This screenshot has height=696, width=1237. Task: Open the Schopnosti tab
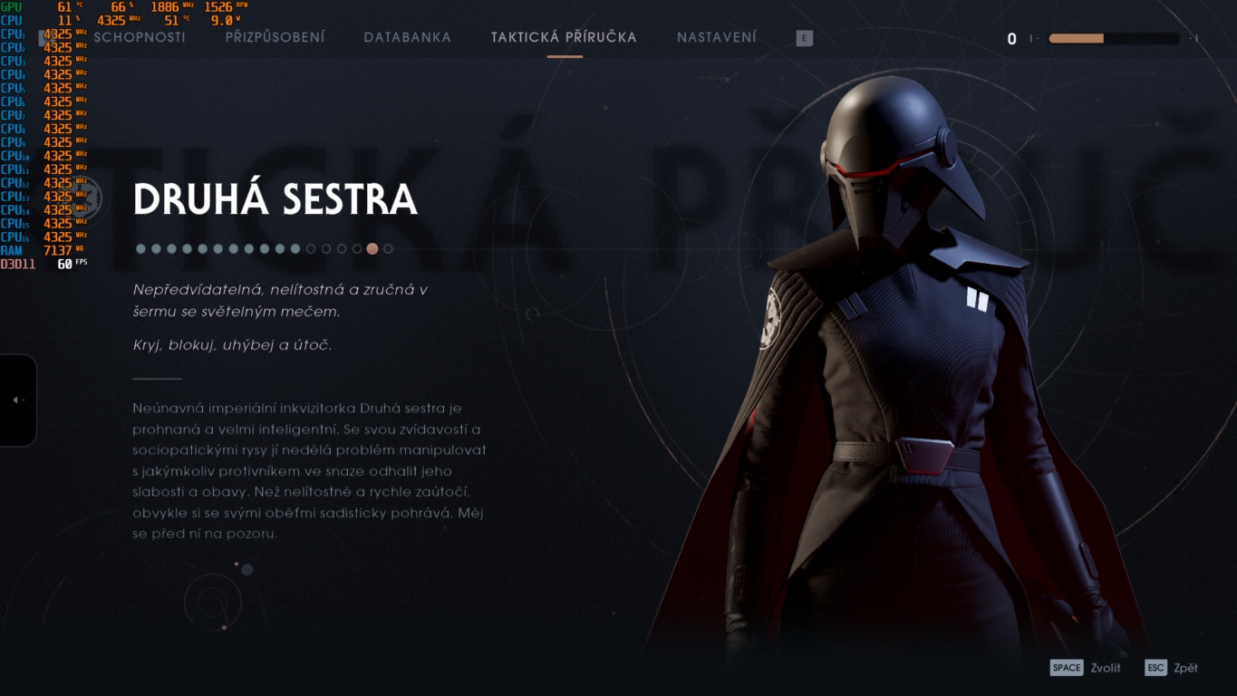140,37
